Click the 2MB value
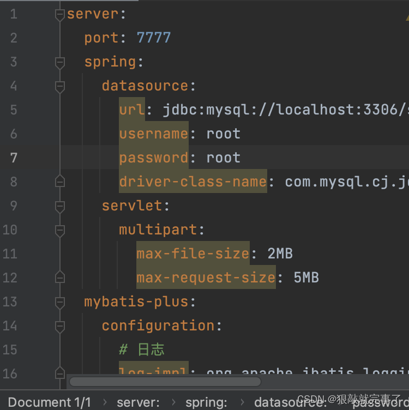 pyautogui.click(x=280, y=254)
